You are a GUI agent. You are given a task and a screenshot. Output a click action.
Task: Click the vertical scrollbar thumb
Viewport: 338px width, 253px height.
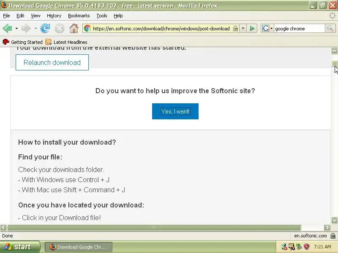(x=334, y=64)
